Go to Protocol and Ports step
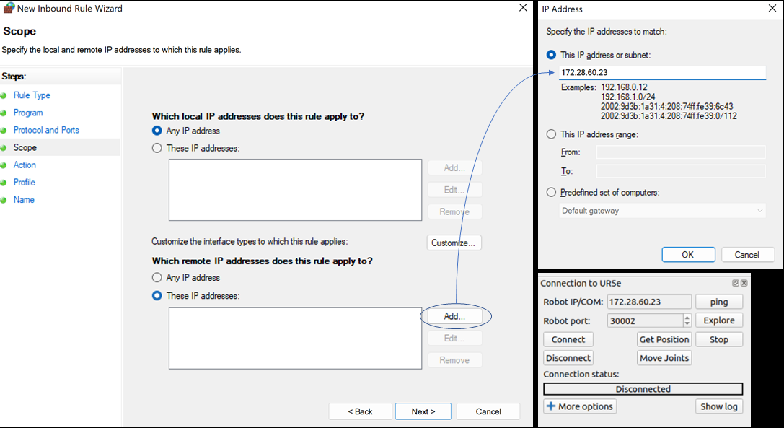This screenshot has width=784, height=428. pyautogui.click(x=46, y=130)
